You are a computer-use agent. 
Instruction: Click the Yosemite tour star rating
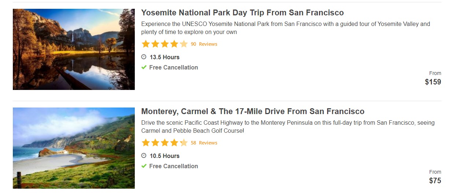click(x=164, y=44)
